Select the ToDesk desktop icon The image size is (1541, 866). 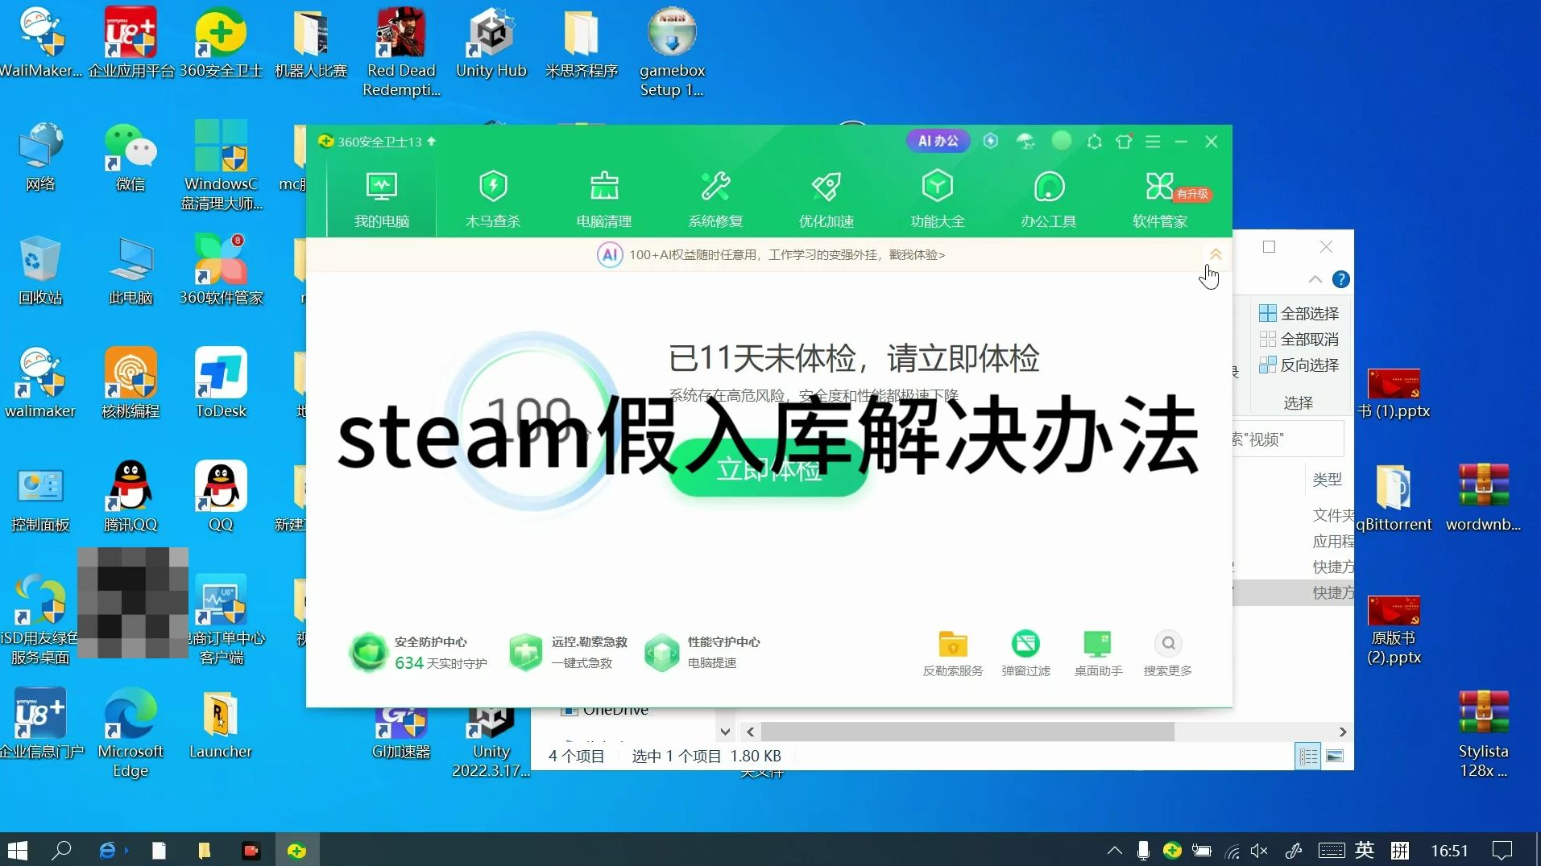[x=221, y=383]
